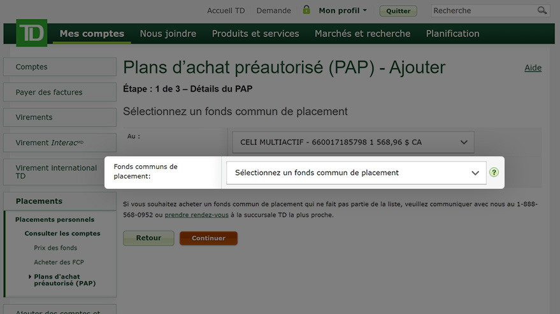
Task: Click Consulter les comptes sidebar item
Action: coord(62,233)
